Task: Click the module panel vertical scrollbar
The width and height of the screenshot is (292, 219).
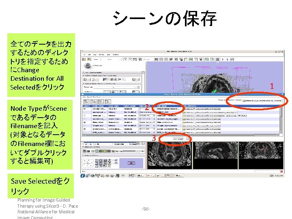Action: (x=143, y=82)
